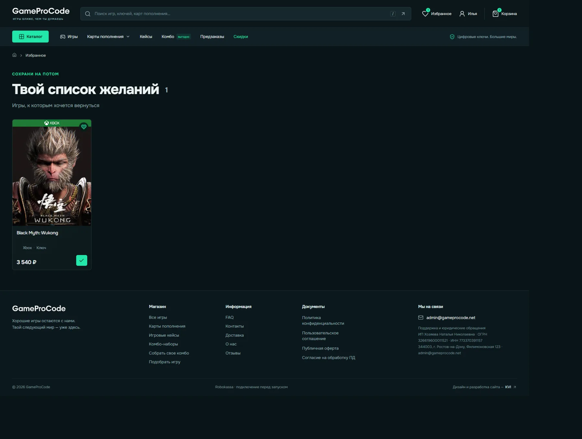Open Предзаказы page
This screenshot has height=439, width=582.
[212, 37]
